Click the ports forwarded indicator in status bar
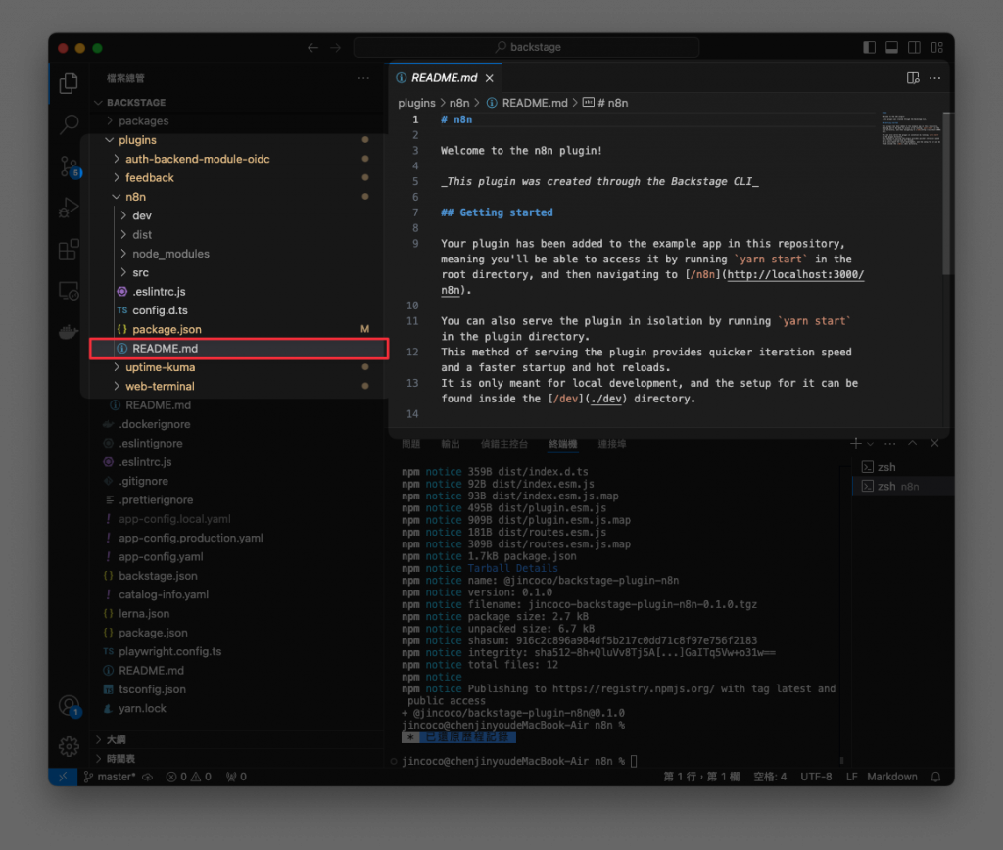 click(x=236, y=777)
